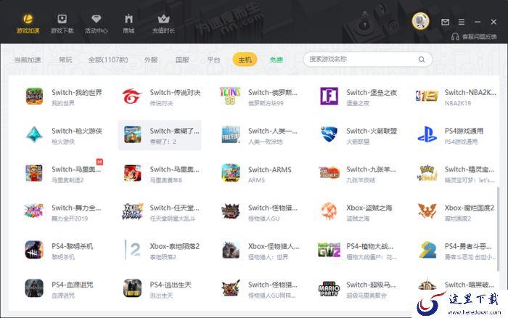Switch to the 全部(1107款) tab
The width and height of the screenshot is (508, 318).
click(108, 60)
